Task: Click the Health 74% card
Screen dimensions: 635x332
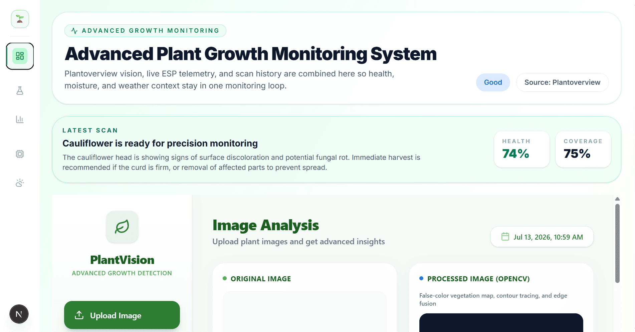Action: click(521, 149)
